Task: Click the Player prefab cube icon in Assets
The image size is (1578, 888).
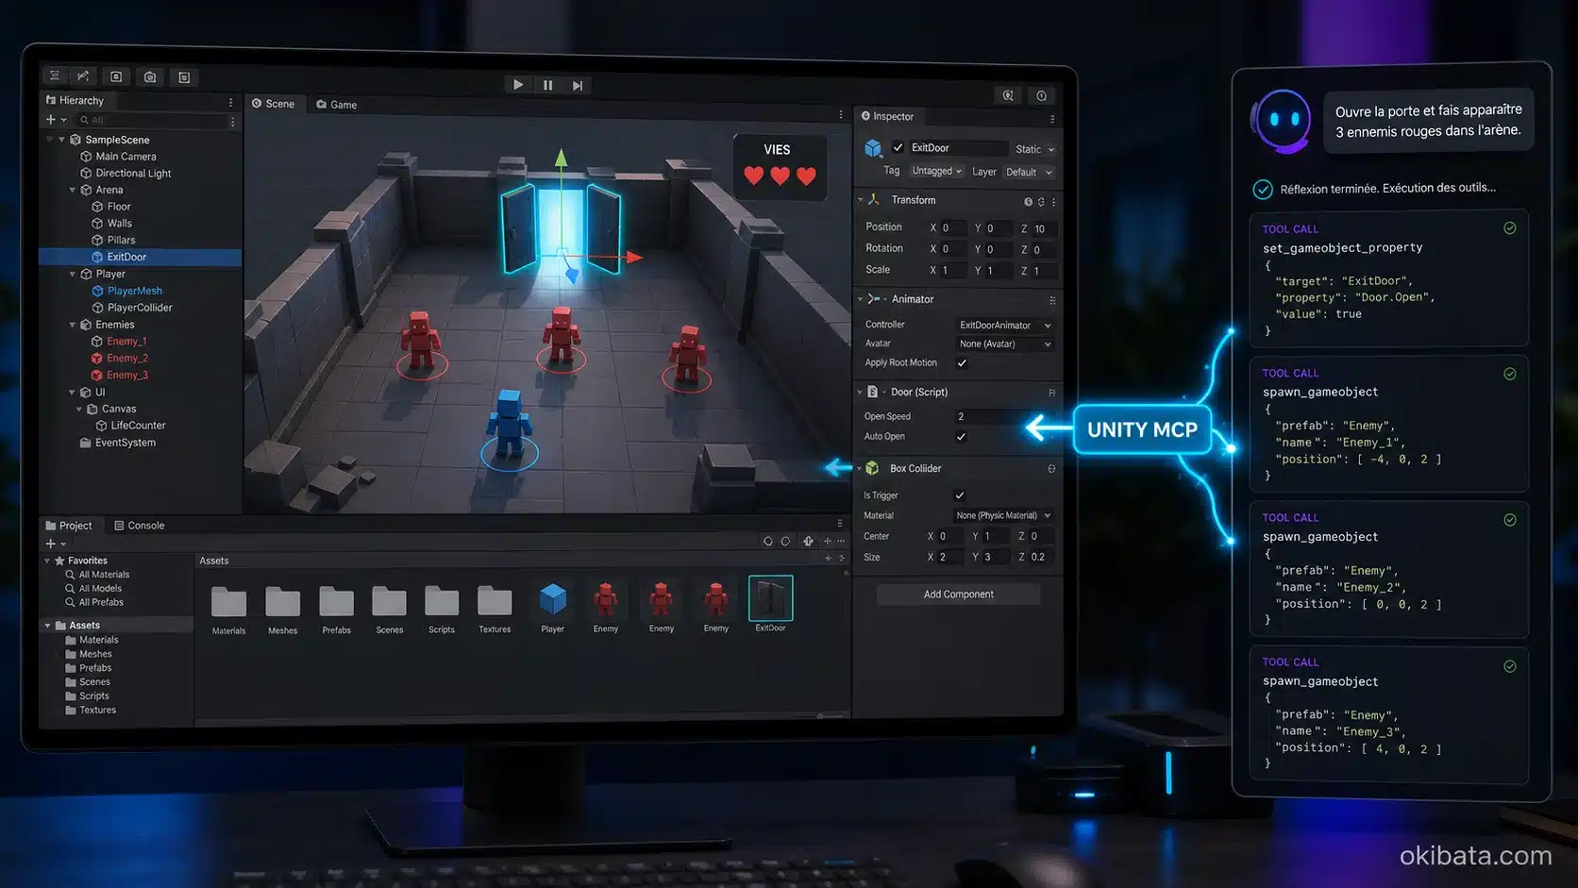Action: tap(553, 598)
